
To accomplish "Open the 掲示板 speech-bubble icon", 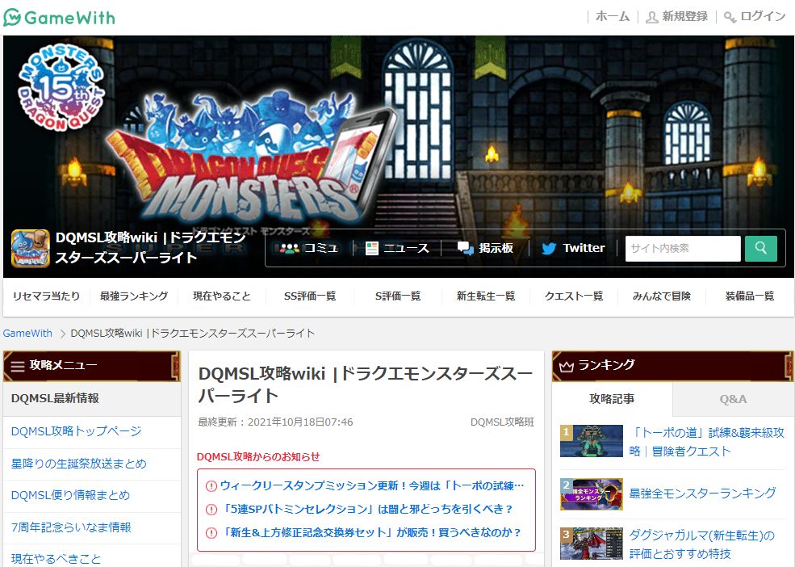I will [465, 248].
